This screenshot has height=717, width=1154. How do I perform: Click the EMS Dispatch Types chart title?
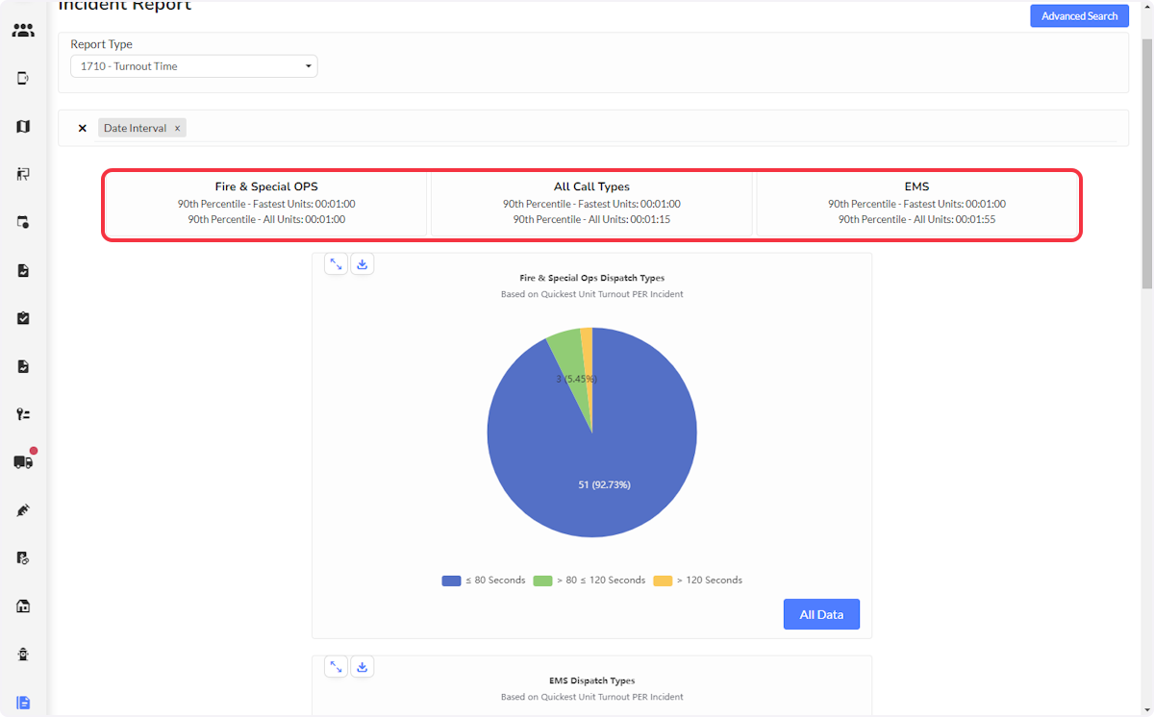tap(591, 680)
